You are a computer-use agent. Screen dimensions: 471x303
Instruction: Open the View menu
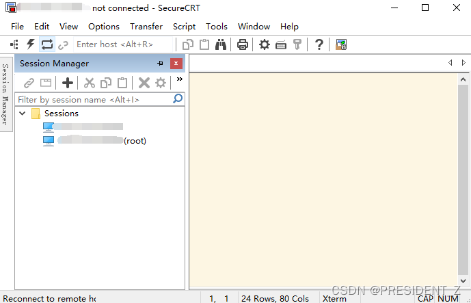pyautogui.click(x=69, y=27)
